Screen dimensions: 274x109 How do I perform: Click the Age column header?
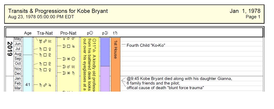(x=28, y=33)
